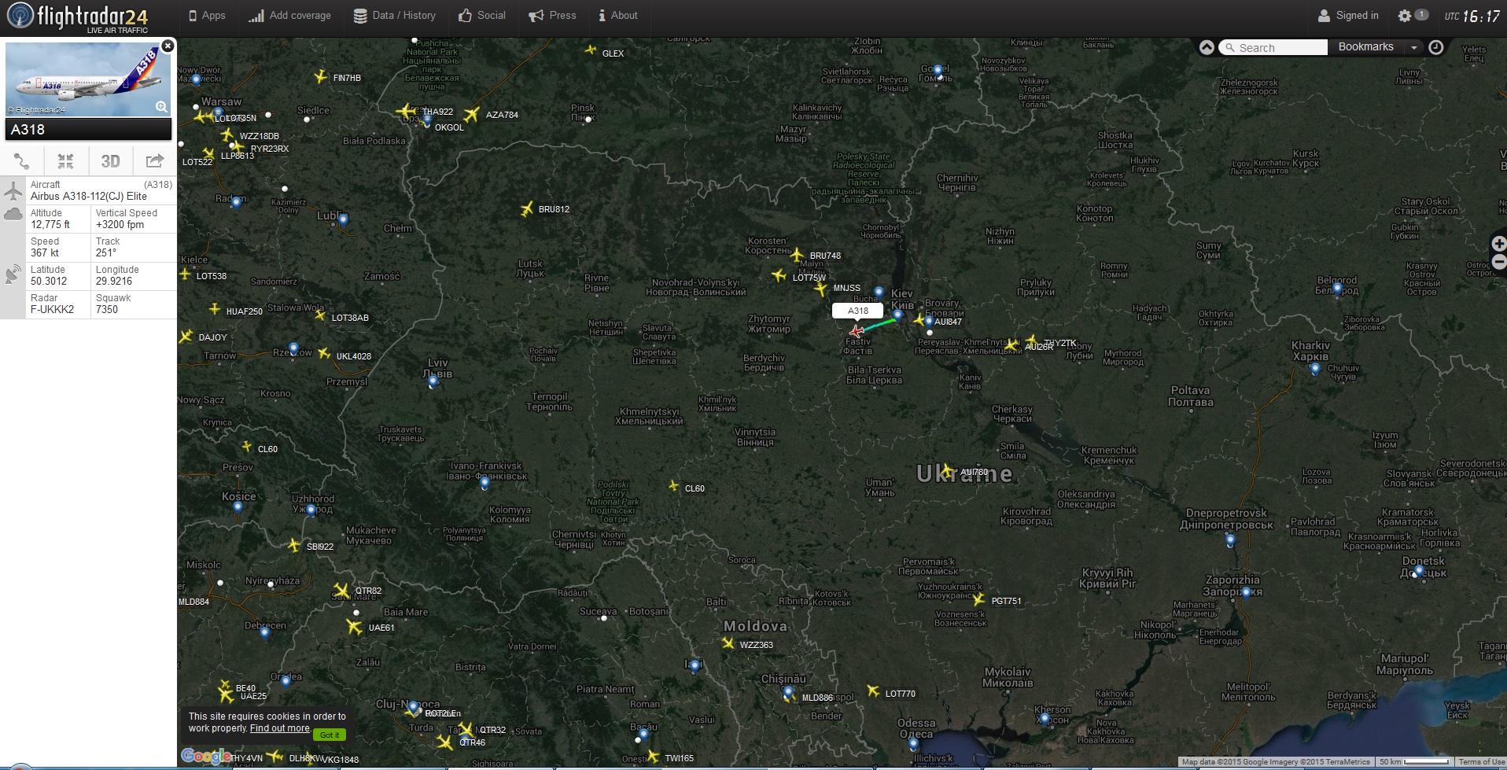Expand the Bookmarks dropdown
The width and height of the screenshot is (1507, 770).
[1413, 47]
